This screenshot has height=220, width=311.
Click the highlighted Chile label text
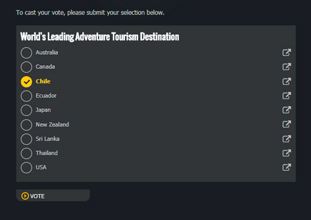43,81
